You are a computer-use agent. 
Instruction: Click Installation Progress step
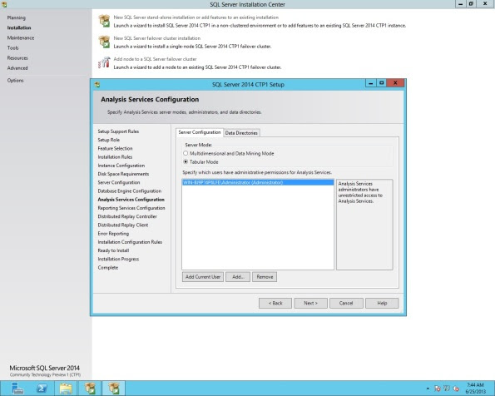(x=118, y=260)
